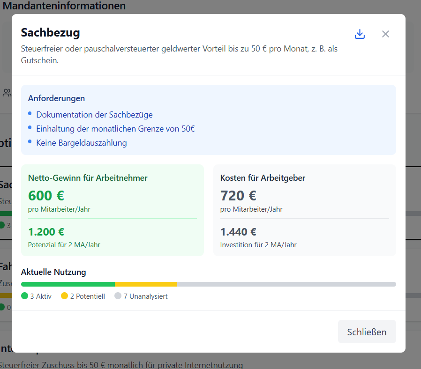421x369 pixels.
Task: Click 'Potenzial für 2 MA/Jahr' label
Action: coord(64,245)
